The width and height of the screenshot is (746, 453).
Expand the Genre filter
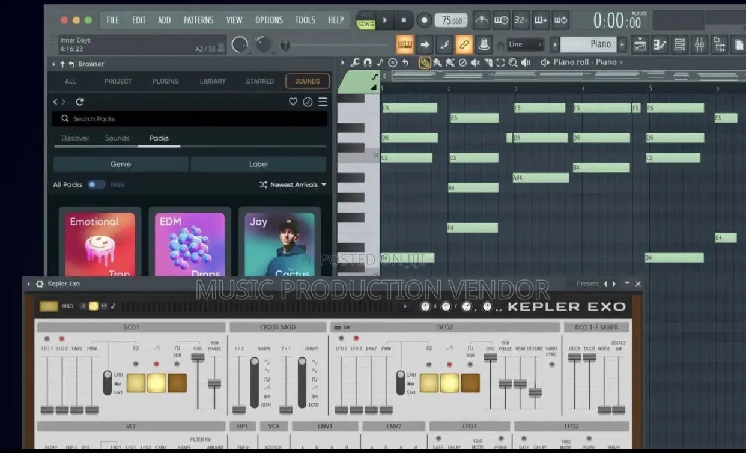(121, 164)
